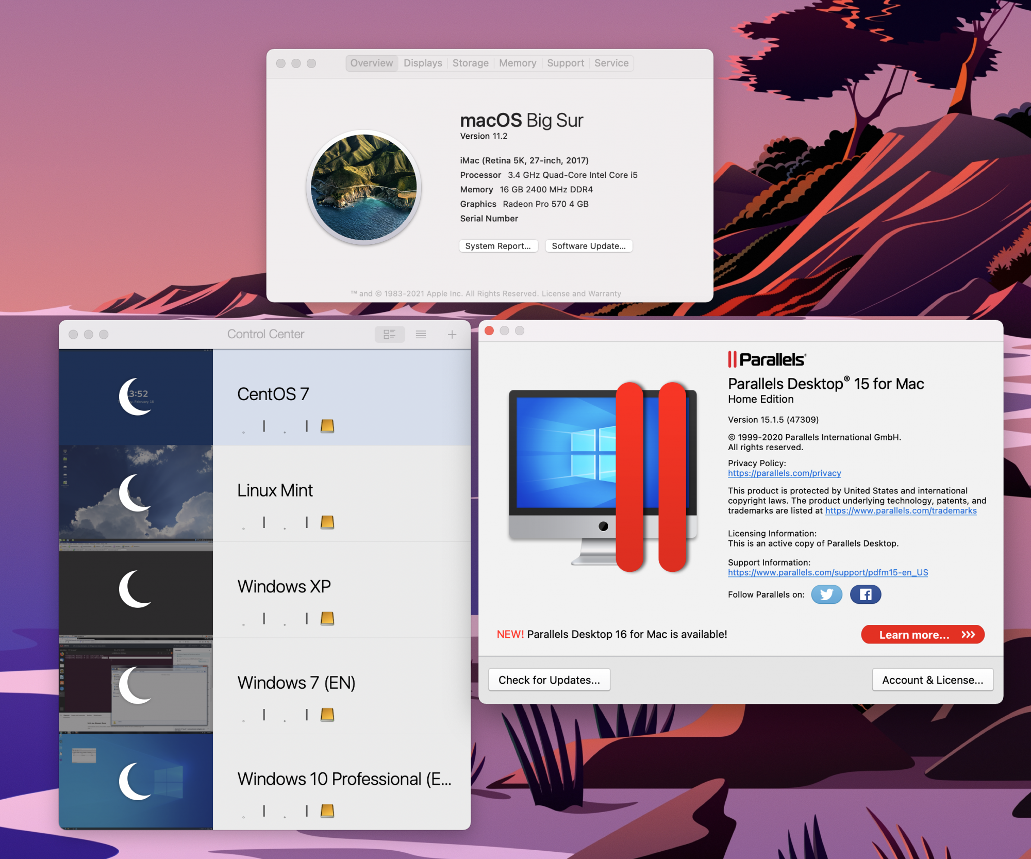Click Check for Updates button
1031x859 pixels.
click(x=549, y=680)
